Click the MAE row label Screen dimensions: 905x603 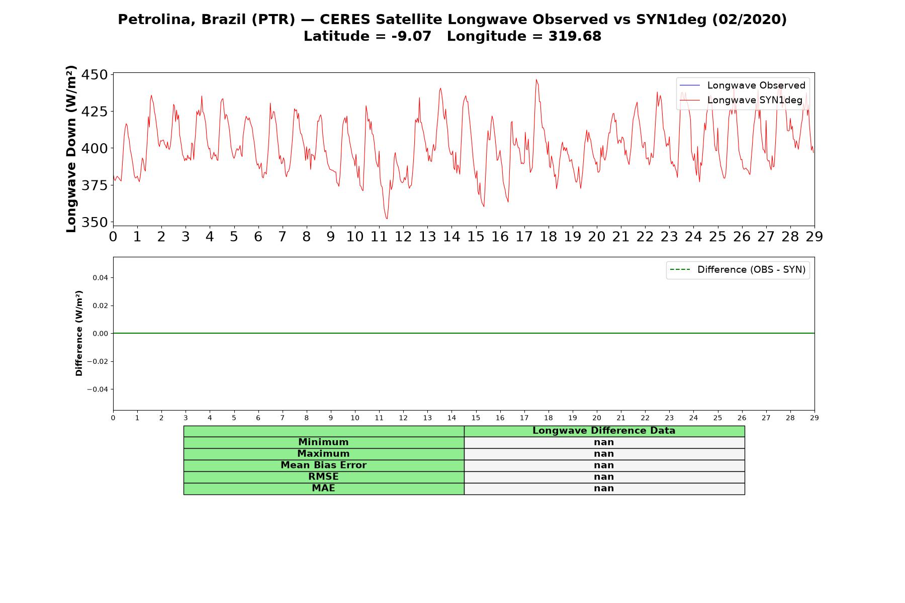click(x=323, y=488)
